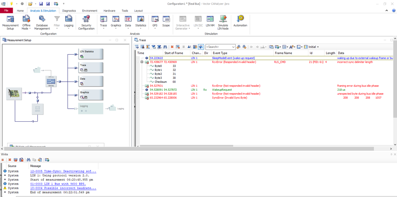Toggle the highlighted filter button in Trace toolbar

pos(201,47)
